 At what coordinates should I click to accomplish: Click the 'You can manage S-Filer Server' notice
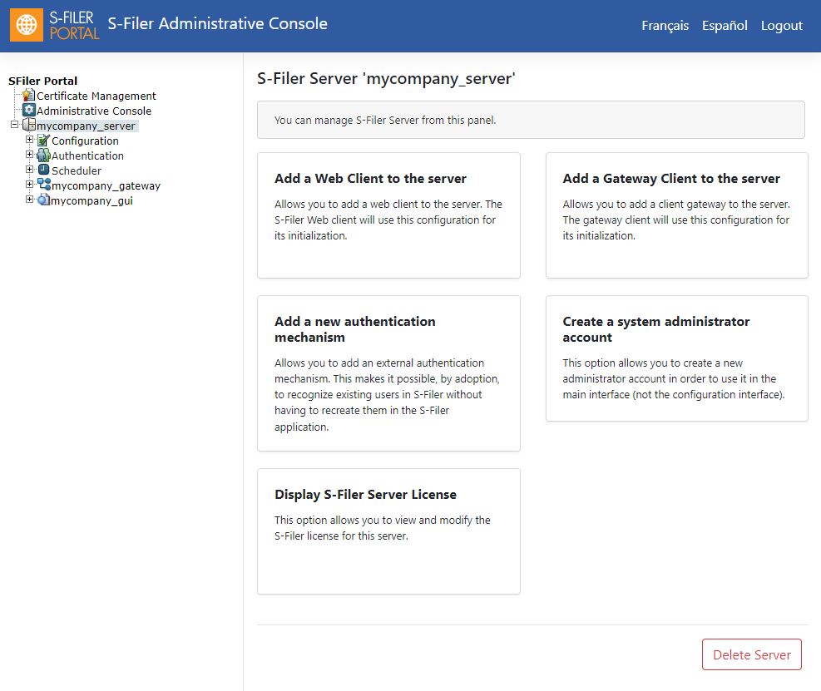[x=531, y=120]
